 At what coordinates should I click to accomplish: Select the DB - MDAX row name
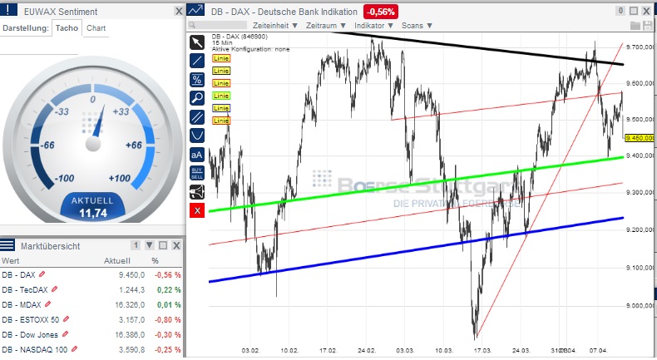(22, 304)
